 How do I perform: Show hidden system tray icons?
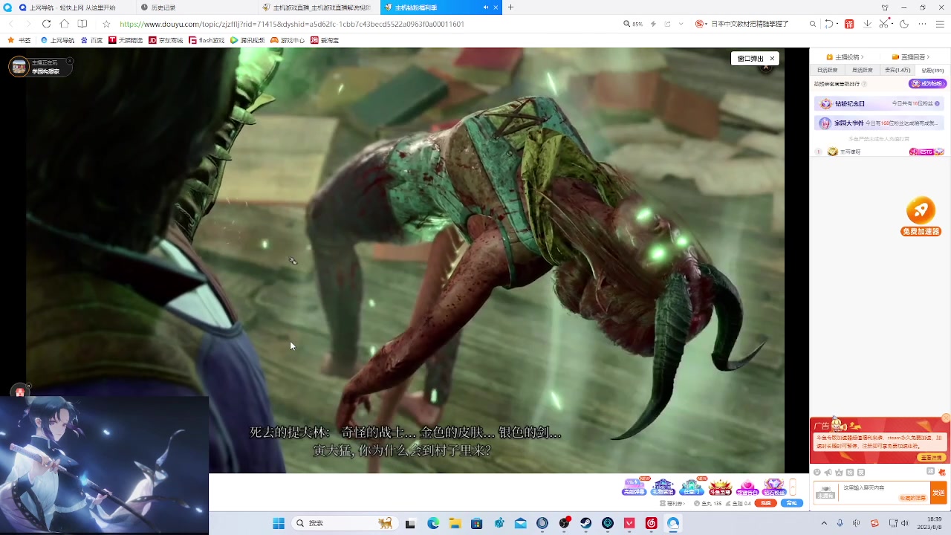pos(824,523)
